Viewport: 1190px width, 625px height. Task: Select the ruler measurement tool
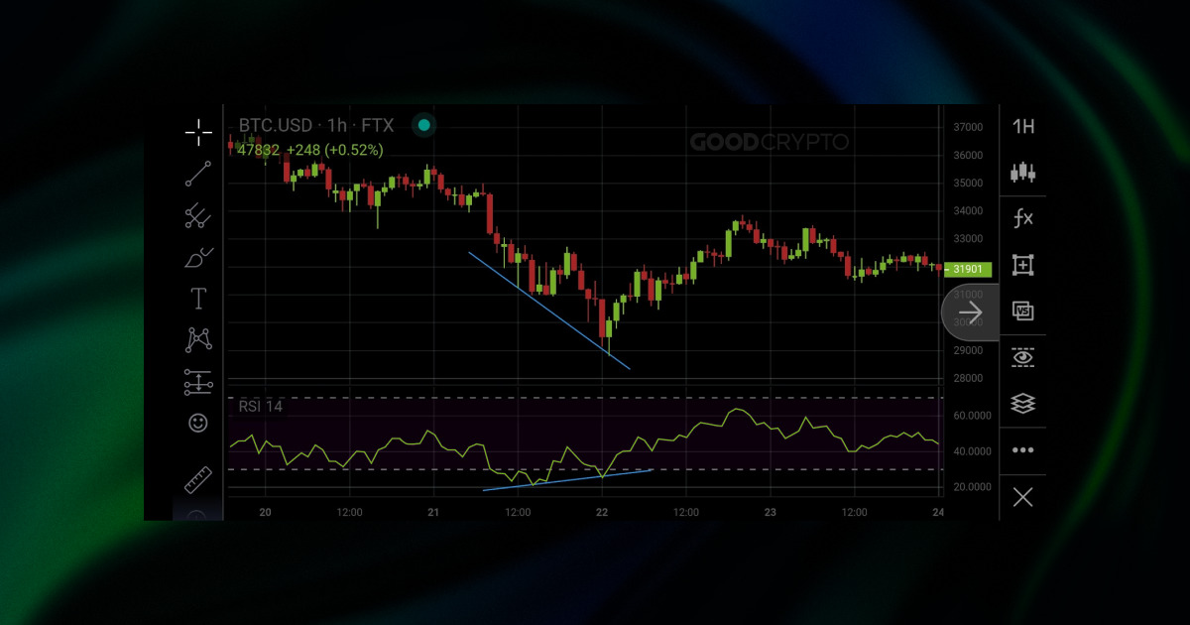(x=198, y=478)
